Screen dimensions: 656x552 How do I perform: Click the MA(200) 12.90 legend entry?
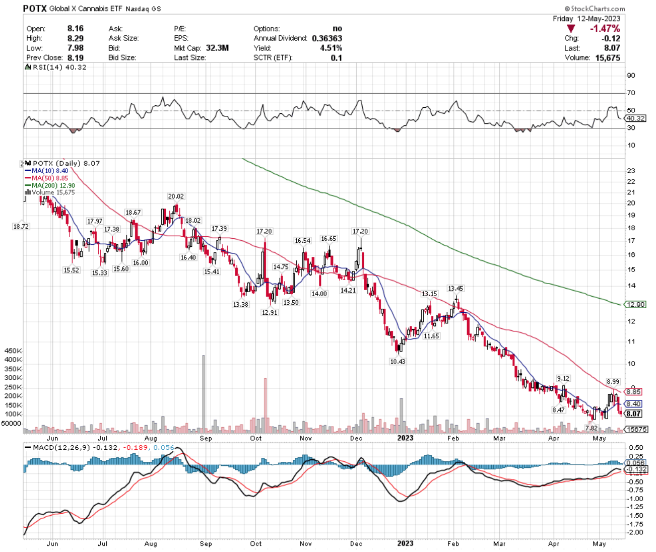pyautogui.click(x=50, y=185)
